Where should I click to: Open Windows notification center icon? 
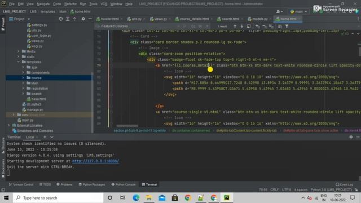click(x=353, y=198)
